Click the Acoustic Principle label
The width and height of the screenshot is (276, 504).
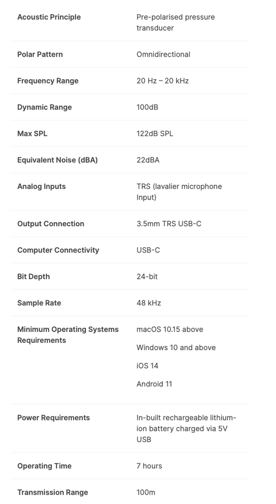tap(49, 17)
